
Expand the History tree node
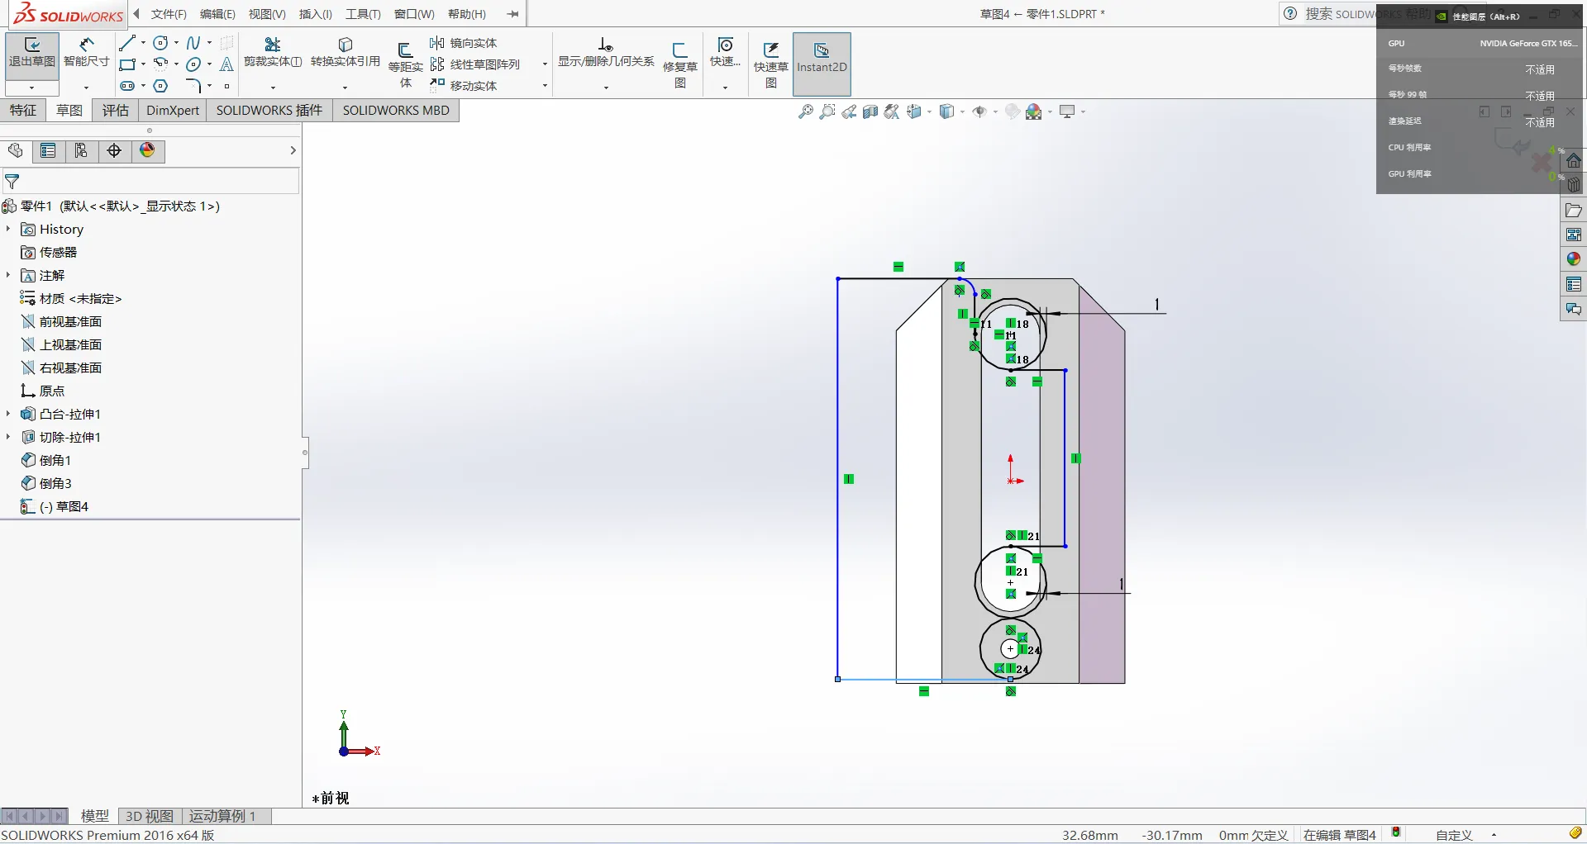coord(8,229)
